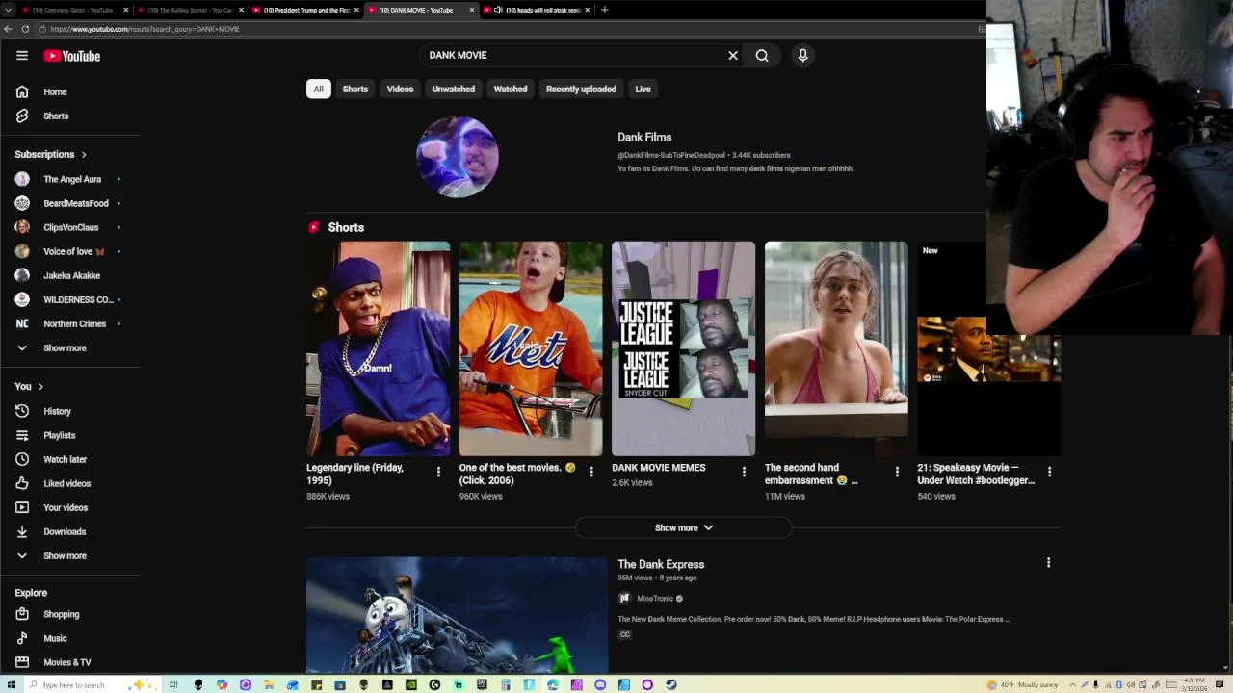This screenshot has height=693, width=1233.
Task: Open options for 21: Speakeasy Movie short
Action: pyautogui.click(x=1049, y=472)
